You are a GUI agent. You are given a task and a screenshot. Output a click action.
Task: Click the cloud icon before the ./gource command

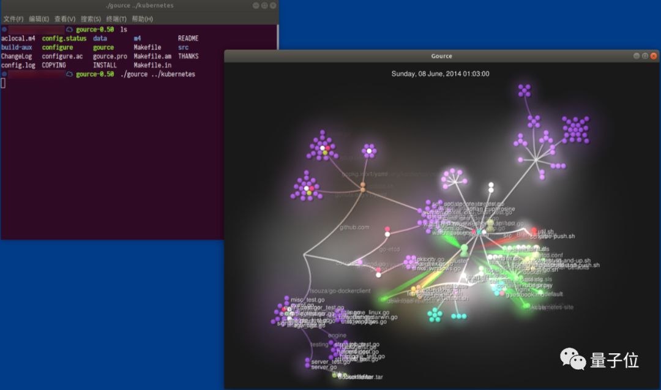pos(69,74)
